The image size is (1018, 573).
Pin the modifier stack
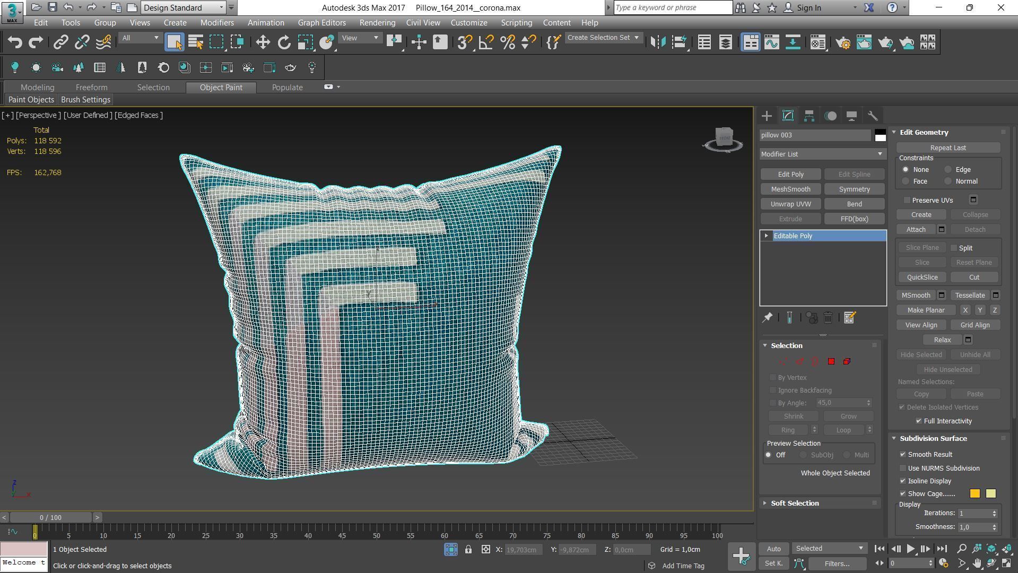pos(767,318)
